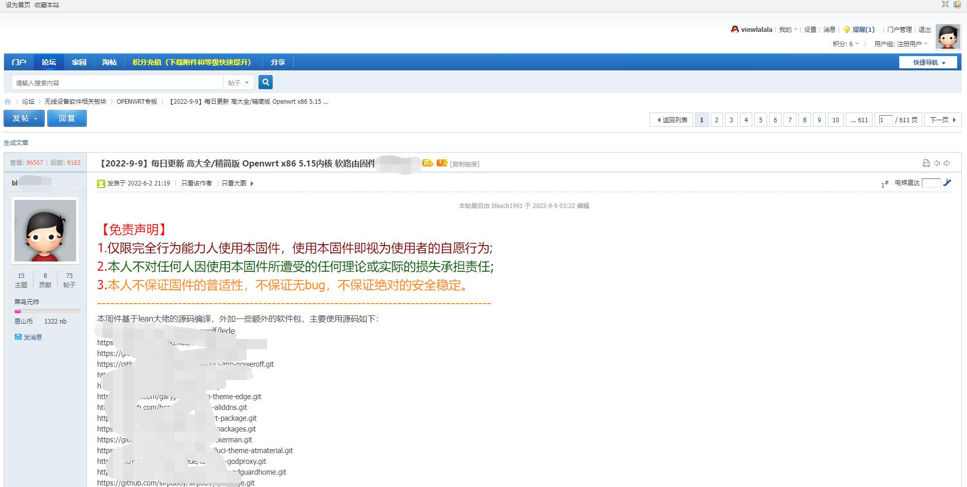Expand the 用户组: 注册用户 dropdown
Image resolution: width=967 pixels, height=487 pixels.
pyautogui.click(x=901, y=44)
